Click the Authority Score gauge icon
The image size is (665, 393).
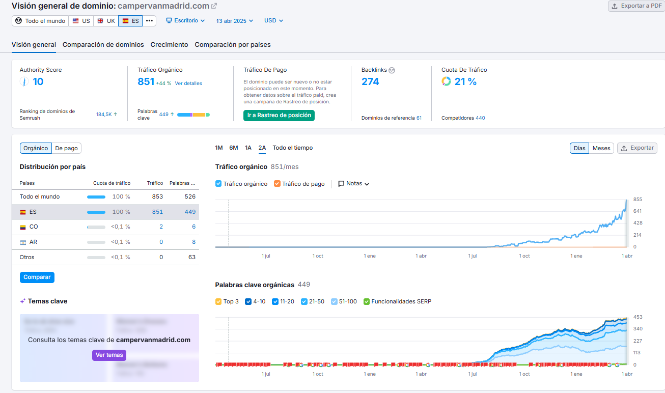[24, 81]
